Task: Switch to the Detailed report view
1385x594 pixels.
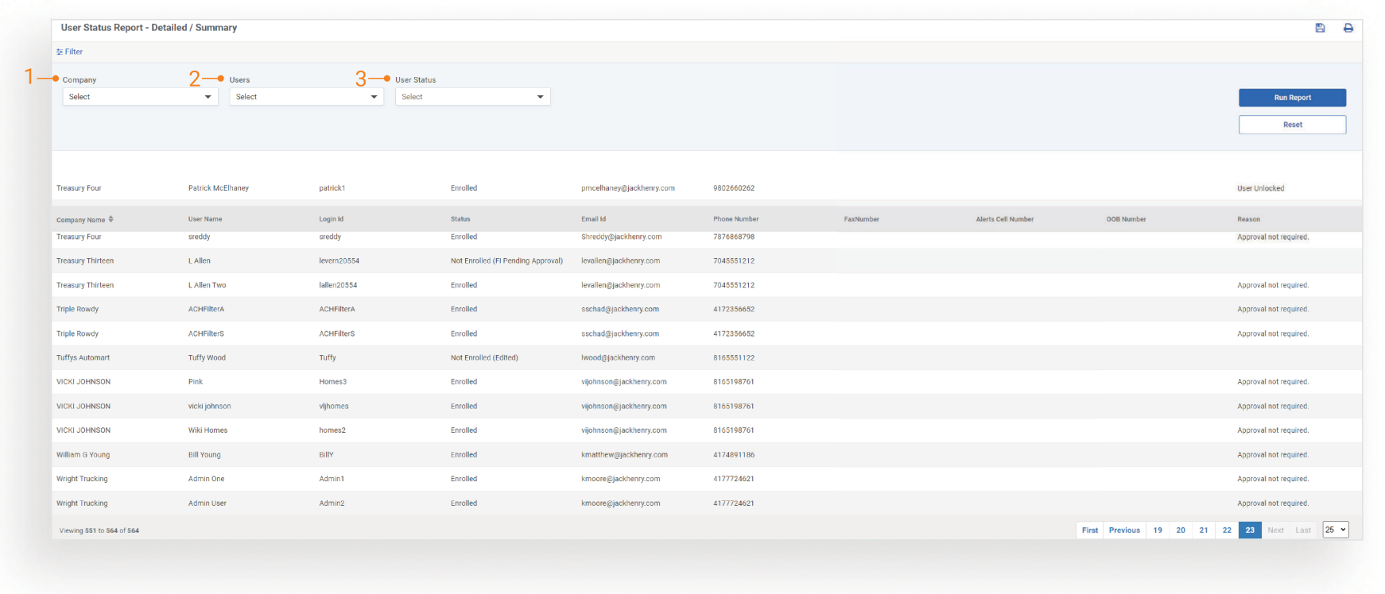Action: [x=169, y=28]
